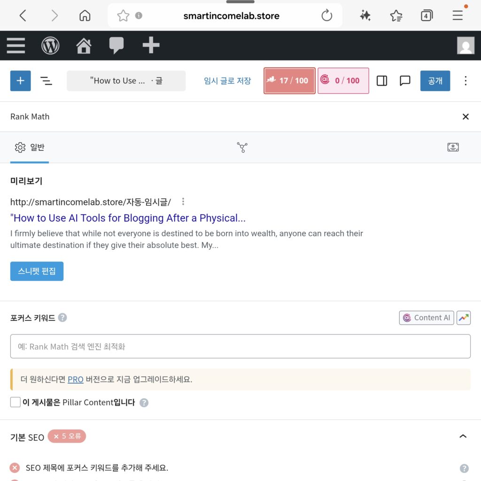Click the 17/100 SEO score indicator
This screenshot has height=481, width=481.
(289, 80)
